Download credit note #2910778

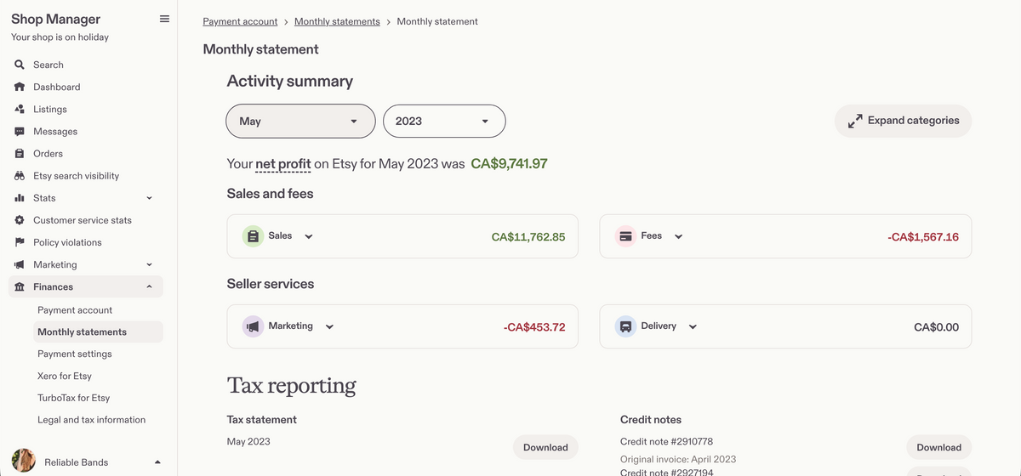(x=939, y=447)
